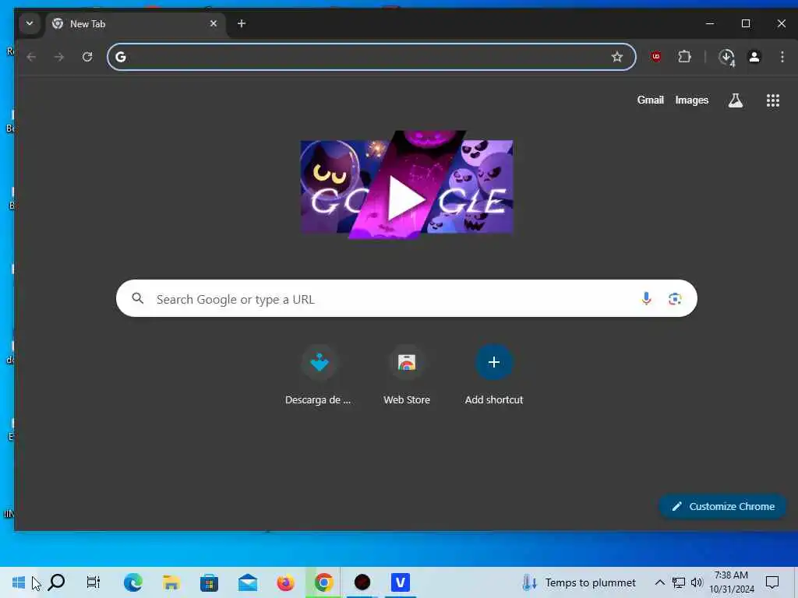
Task: Open the uBlock Origin extension
Action: click(x=656, y=57)
